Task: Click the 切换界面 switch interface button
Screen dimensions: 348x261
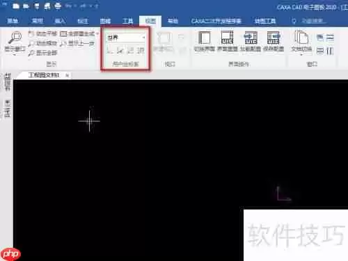Action: pos(205,41)
